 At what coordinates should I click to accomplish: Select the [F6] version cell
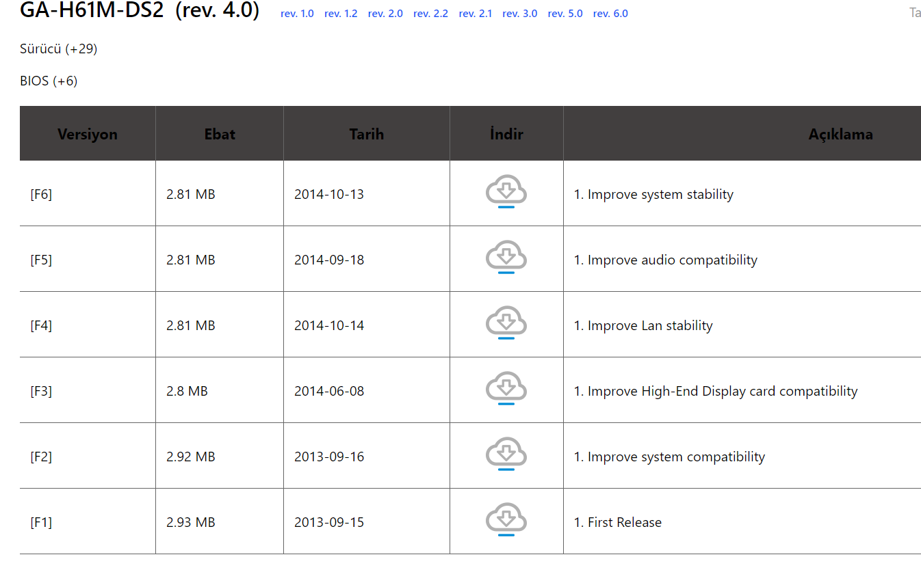(88, 194)
